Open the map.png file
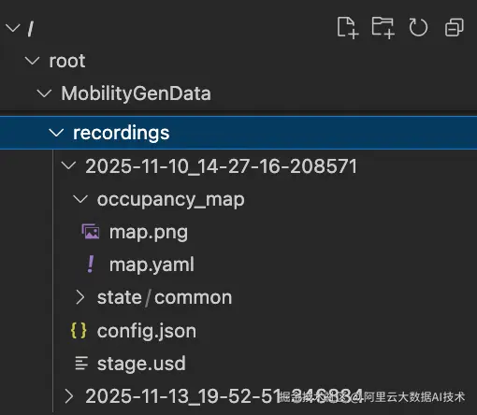Image resolution: width=477 pixels, height=415 pixels. 149,233
